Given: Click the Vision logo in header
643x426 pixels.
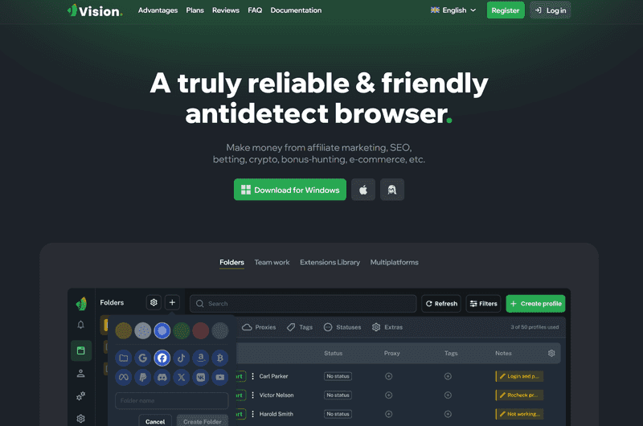Looking at the screenshot, I should coord(95,10).
